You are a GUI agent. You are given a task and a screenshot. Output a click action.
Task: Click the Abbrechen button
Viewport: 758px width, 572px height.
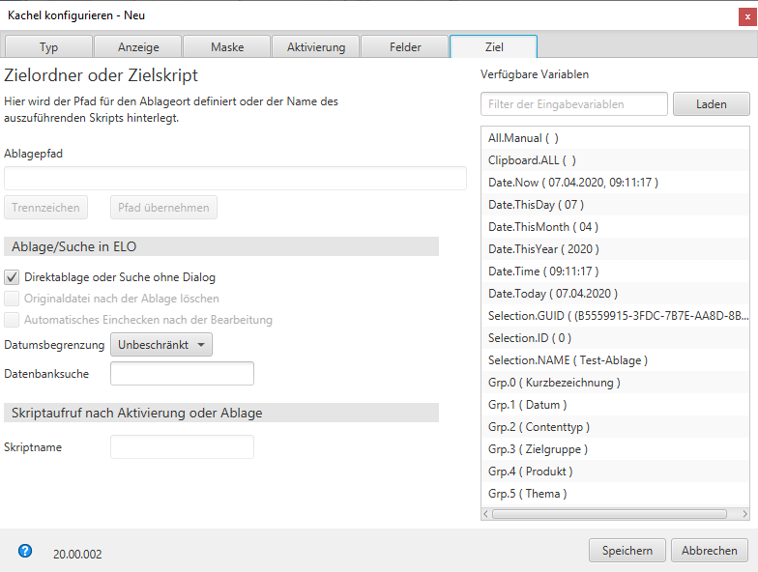(710, 551)
